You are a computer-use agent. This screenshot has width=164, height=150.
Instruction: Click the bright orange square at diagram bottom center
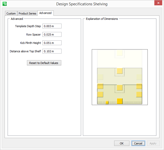120,101
